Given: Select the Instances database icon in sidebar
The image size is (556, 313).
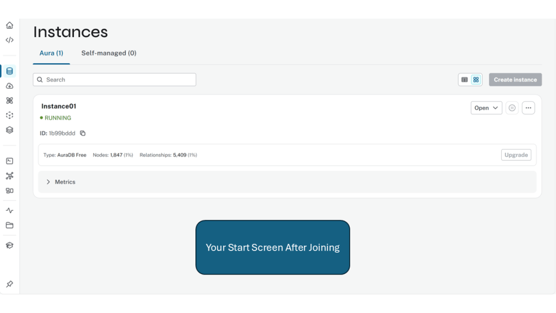Looking at the screenshot, I should tap(9, 71).
